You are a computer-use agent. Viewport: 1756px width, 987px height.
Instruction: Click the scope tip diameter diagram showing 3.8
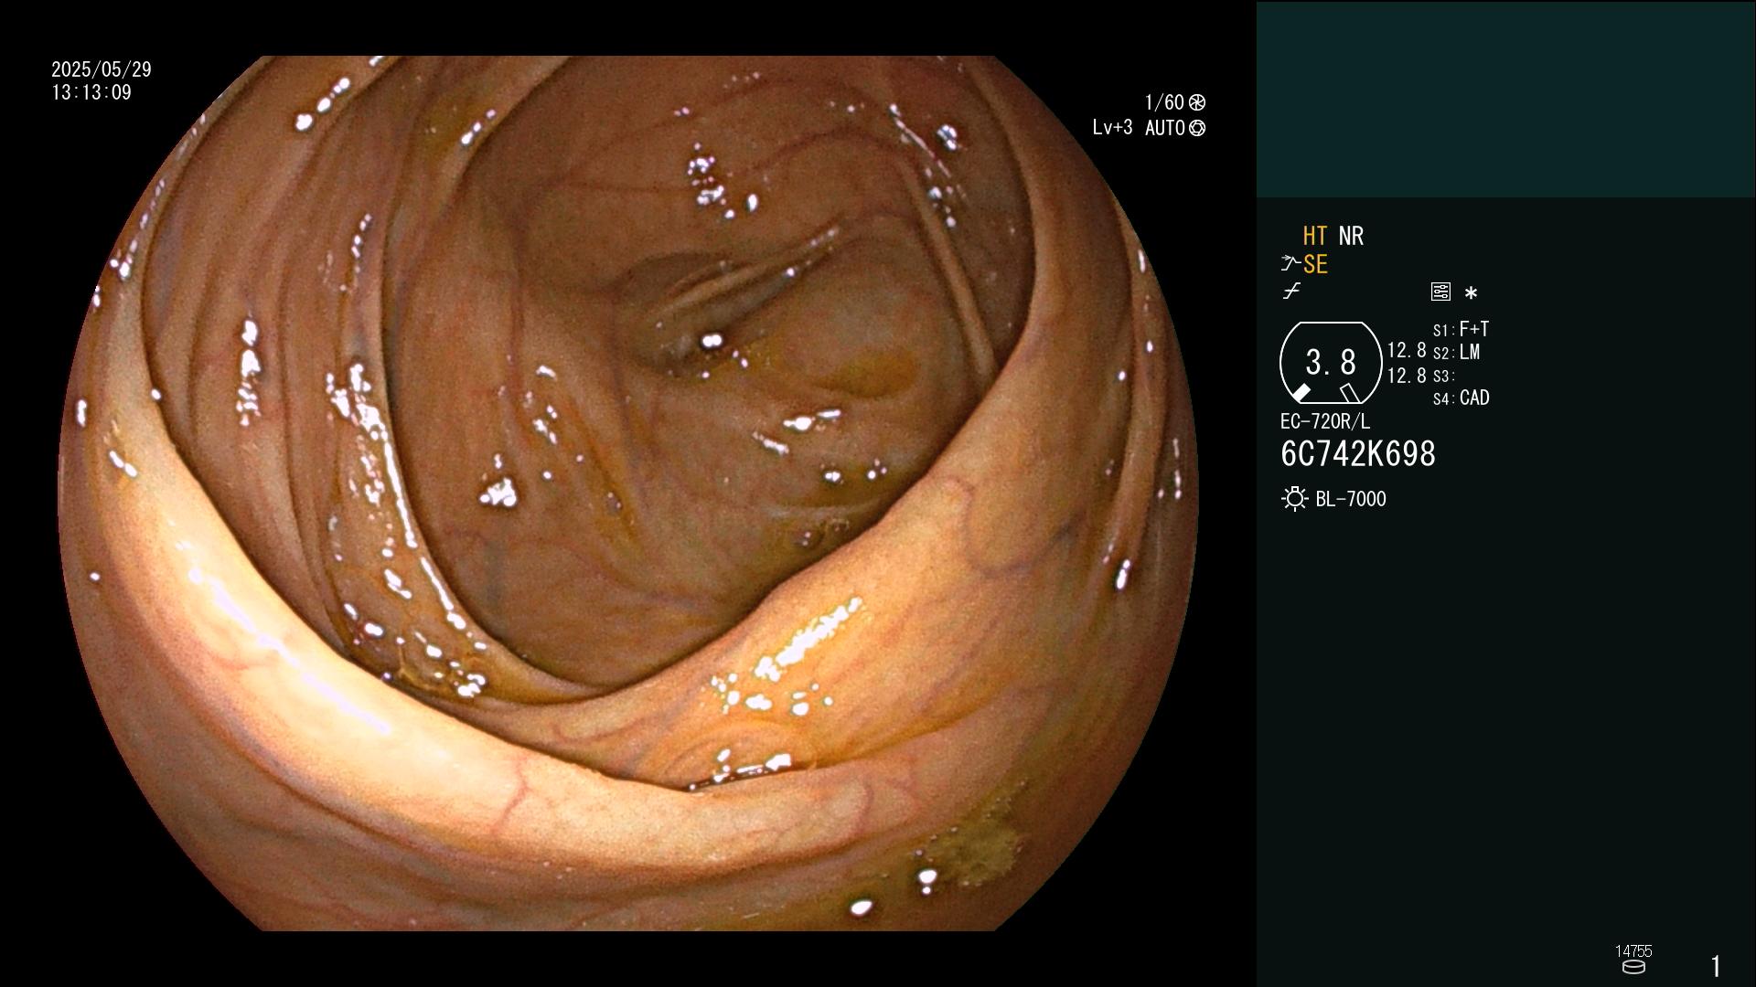click(x=1331, y=363)
